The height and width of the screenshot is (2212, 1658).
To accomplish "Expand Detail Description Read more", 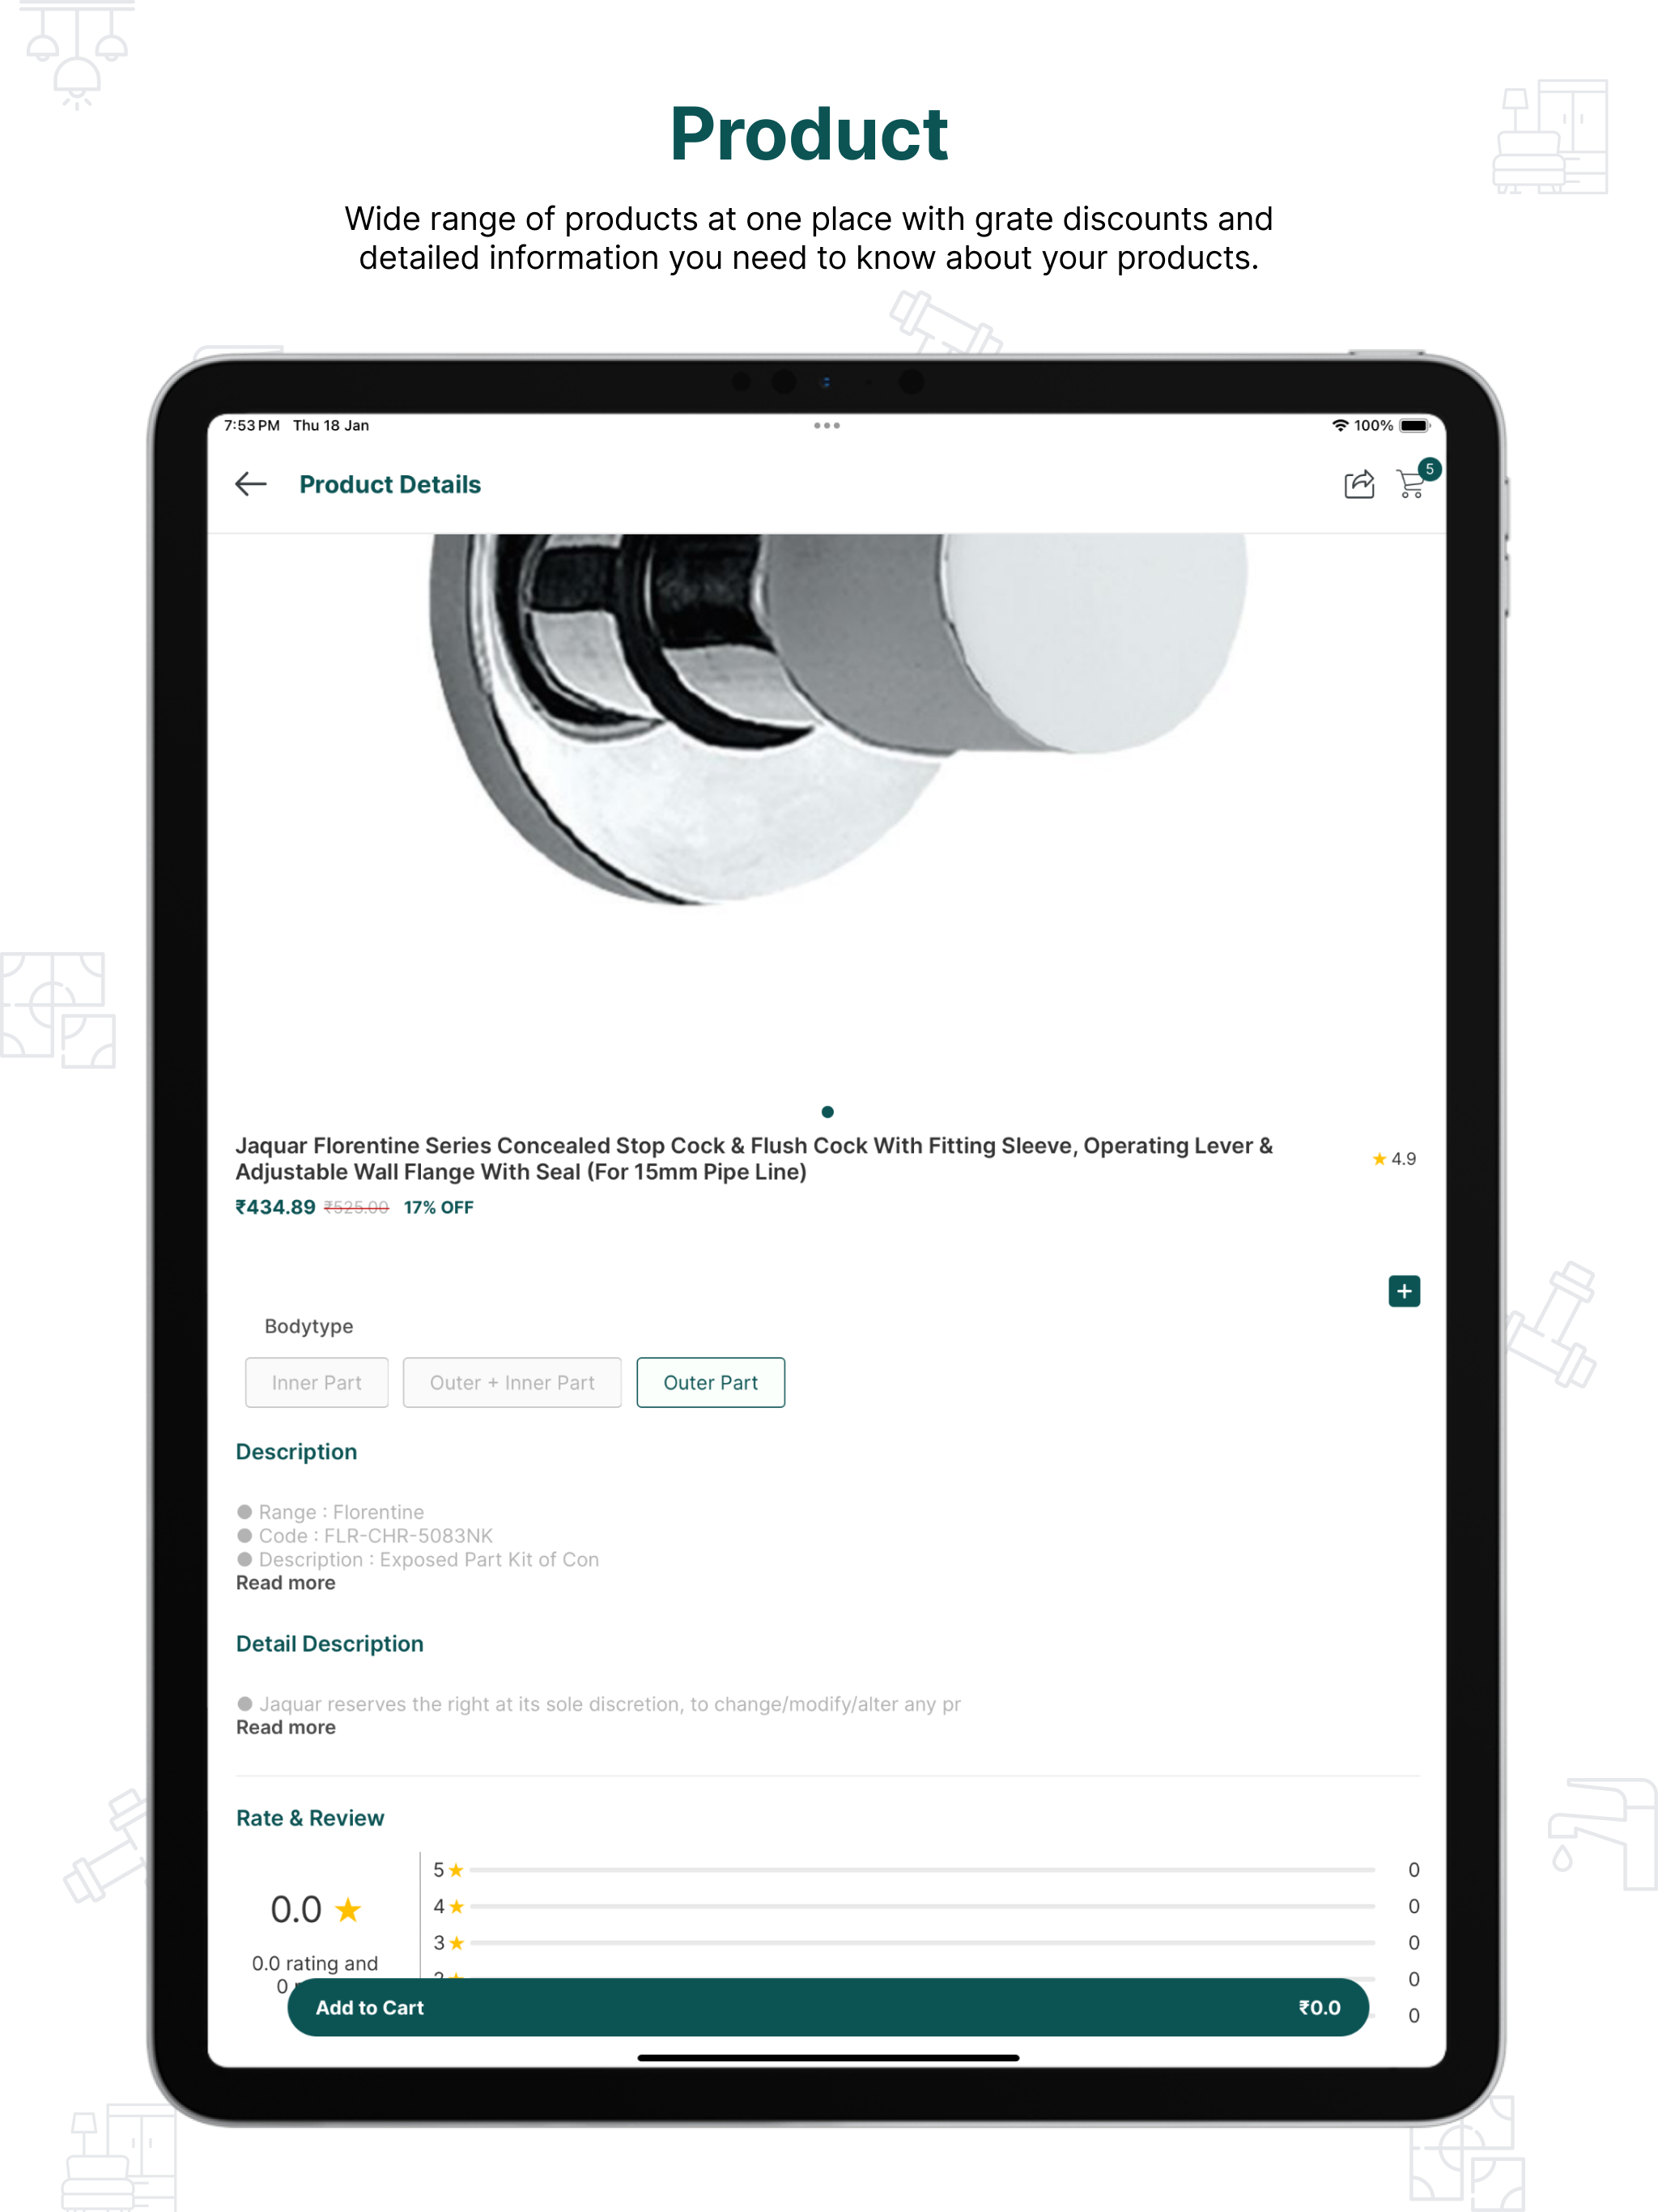I will [286, 1728].
